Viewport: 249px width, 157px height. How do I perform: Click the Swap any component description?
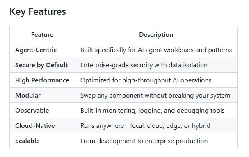(155, 96)
